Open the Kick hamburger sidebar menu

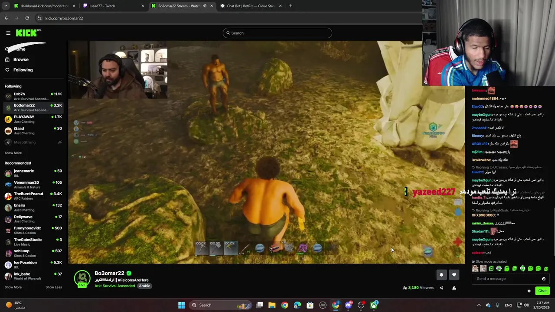8,33
